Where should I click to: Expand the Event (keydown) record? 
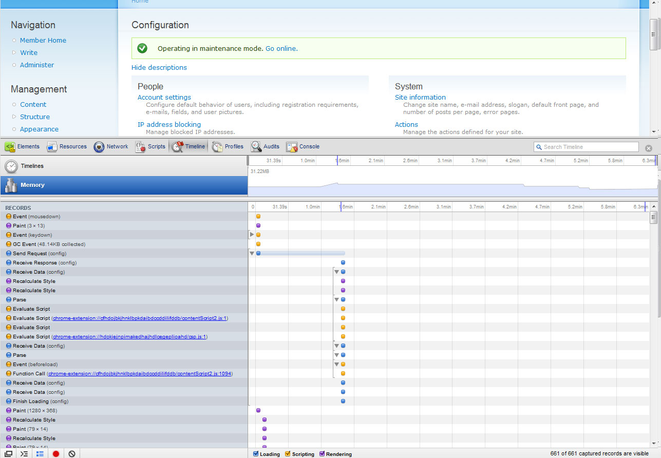tap(251, 235)
